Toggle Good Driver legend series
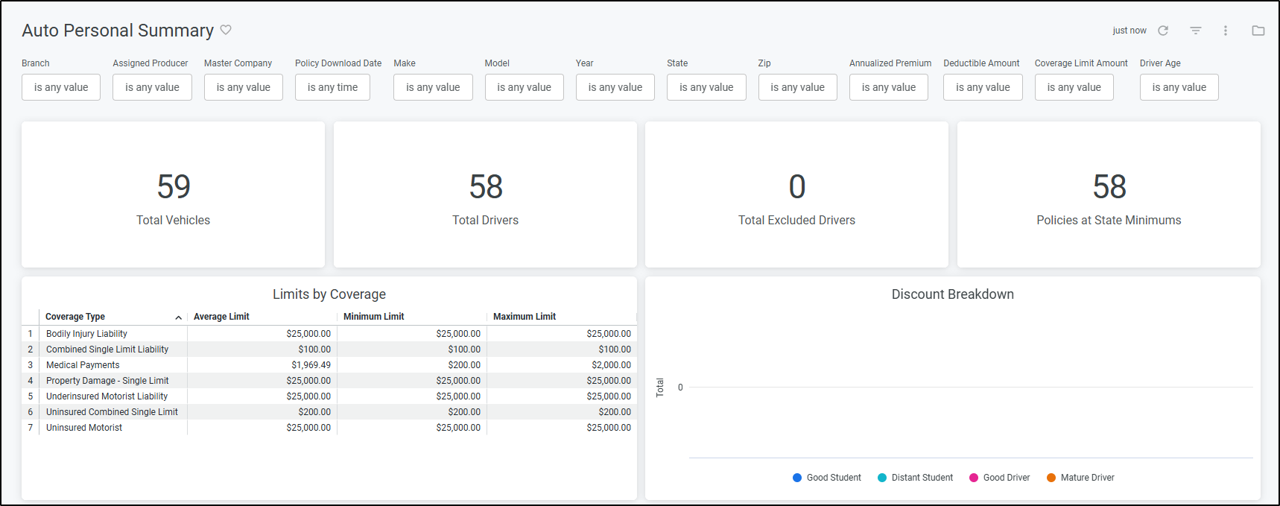The height and width of the screenshot is (506, 1280). (x=1000, y=478)
